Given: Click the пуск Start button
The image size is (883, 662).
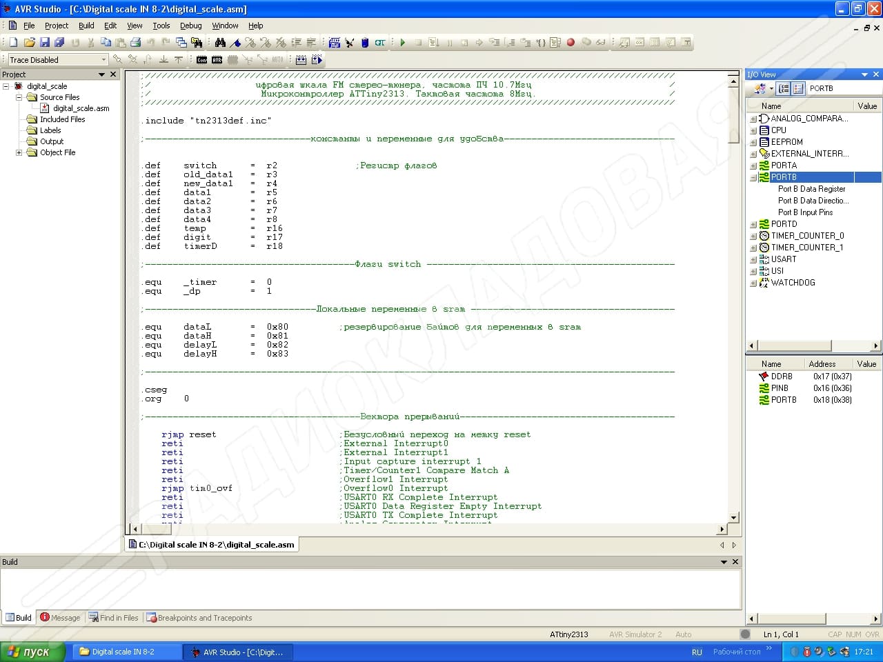Looking at the screenshot, I should click(32, 652).
